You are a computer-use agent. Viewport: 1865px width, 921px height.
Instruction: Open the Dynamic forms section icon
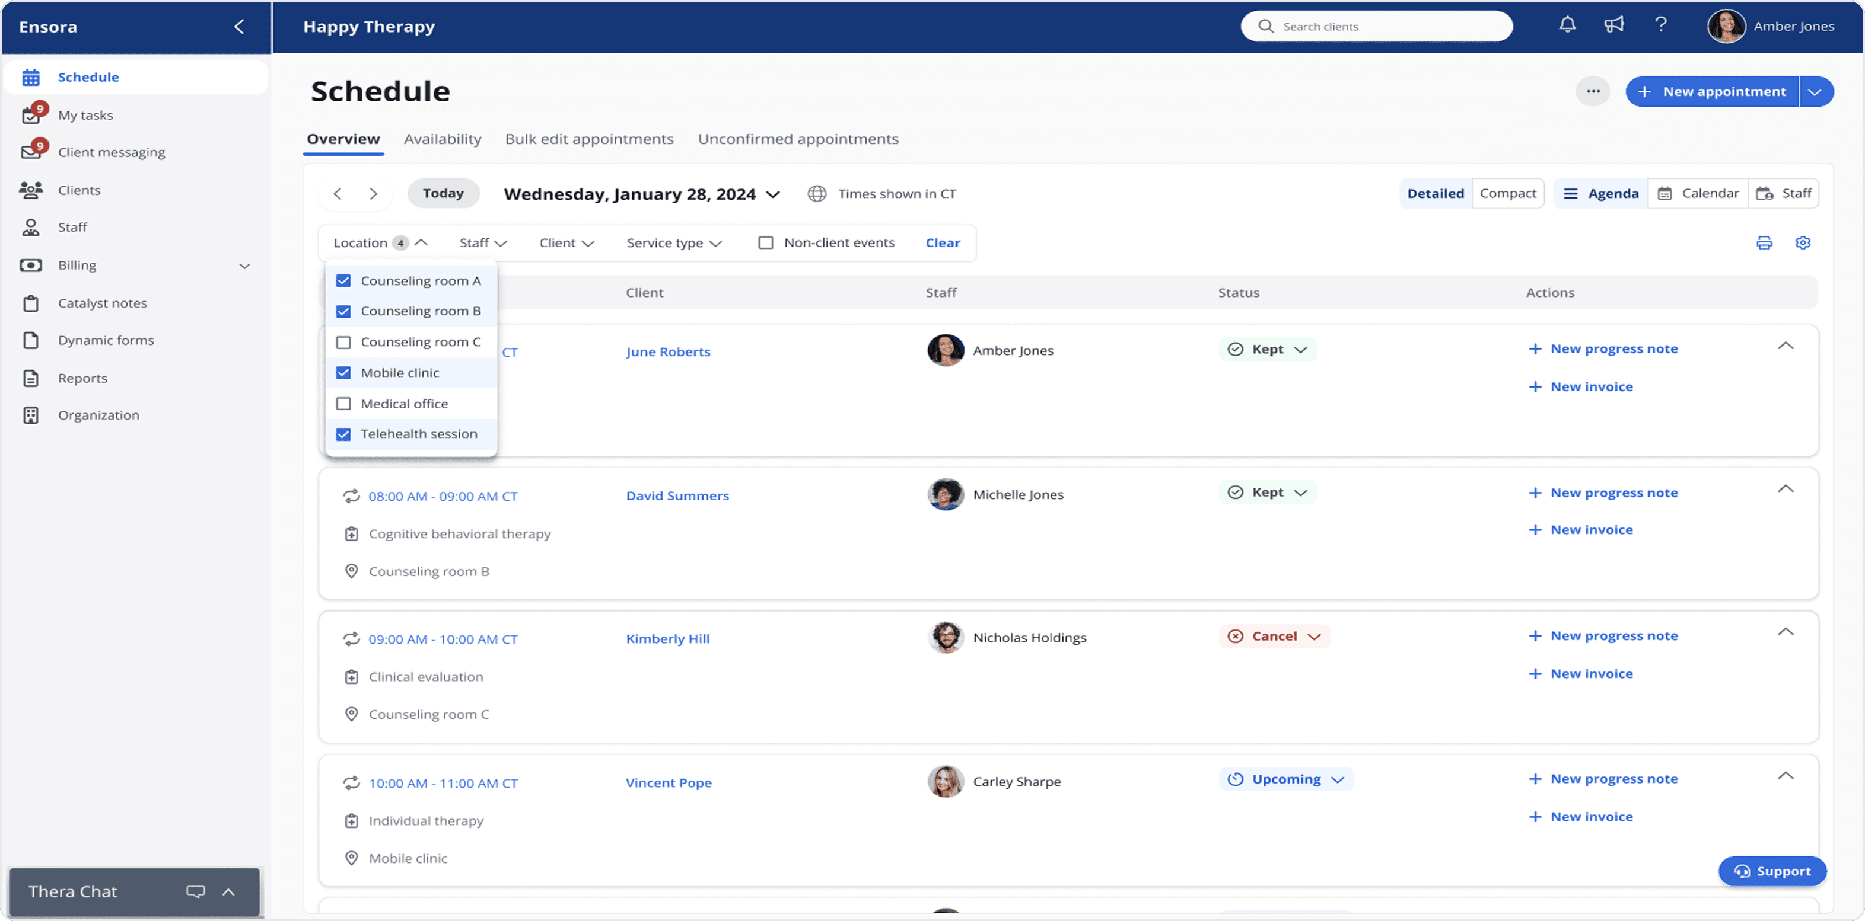pyautogui.click(x=30, y=340)
